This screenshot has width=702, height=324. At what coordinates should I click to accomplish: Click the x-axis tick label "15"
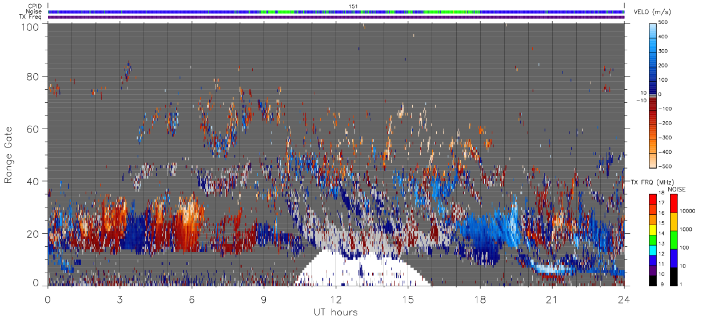pyautogui.click(x=408, y=299)
